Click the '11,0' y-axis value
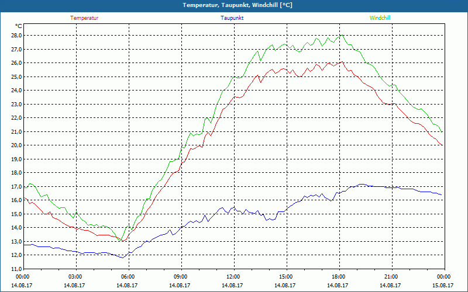This screenshot has height=292, width=468. point(17,269)
